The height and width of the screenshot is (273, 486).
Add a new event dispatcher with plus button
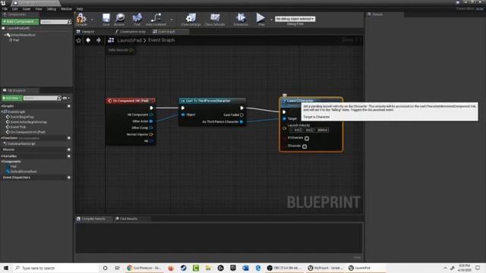pyautogui.click(x=69, y=177)
